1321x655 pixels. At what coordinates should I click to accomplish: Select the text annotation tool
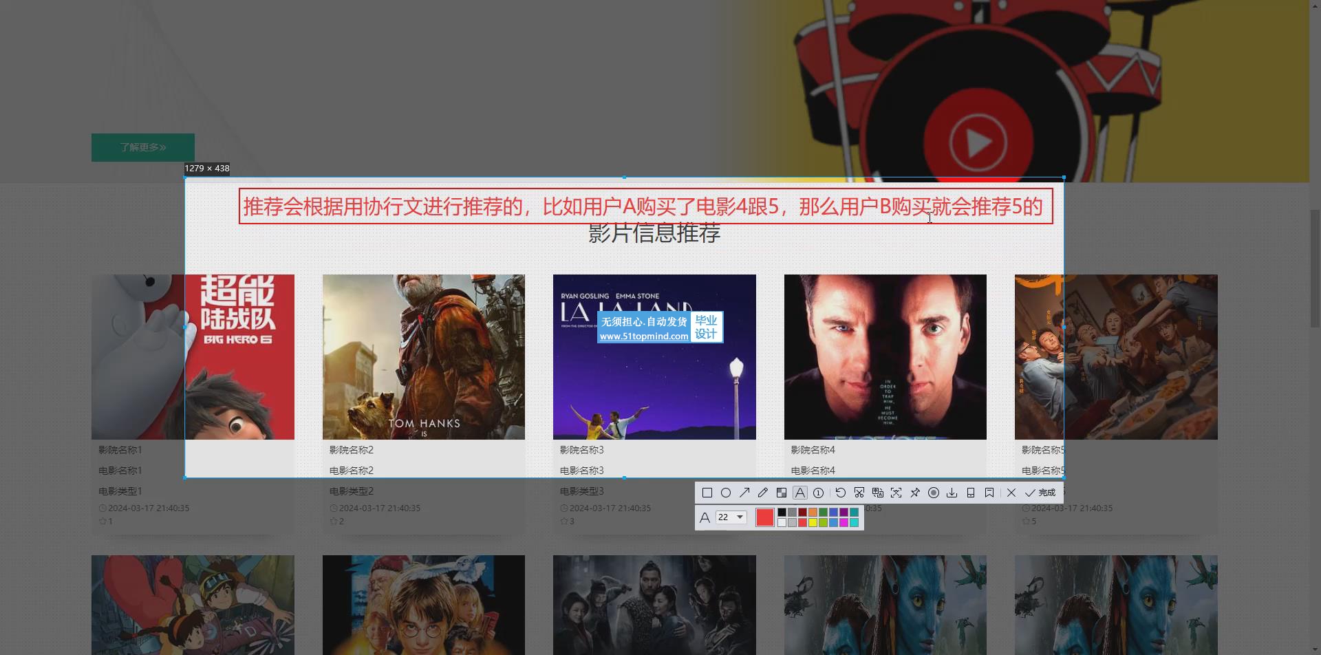tap(800, 493)
